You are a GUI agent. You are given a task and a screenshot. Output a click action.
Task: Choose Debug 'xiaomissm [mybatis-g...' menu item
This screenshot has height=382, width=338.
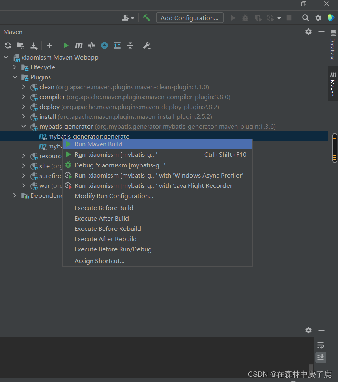[x=157, y=165]
